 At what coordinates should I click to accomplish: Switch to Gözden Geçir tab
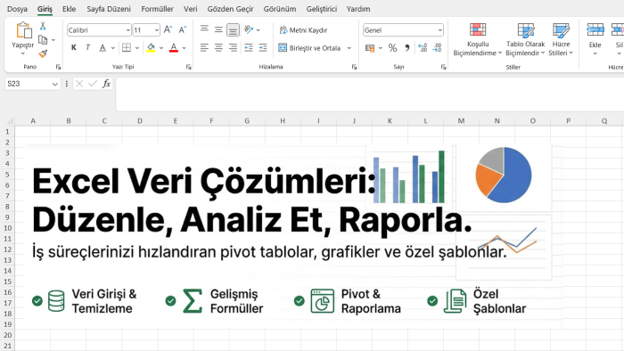pyautogui.click(x=230, y=9)
